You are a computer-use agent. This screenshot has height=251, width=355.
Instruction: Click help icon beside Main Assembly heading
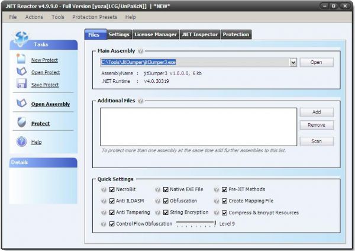pos(141,51)
